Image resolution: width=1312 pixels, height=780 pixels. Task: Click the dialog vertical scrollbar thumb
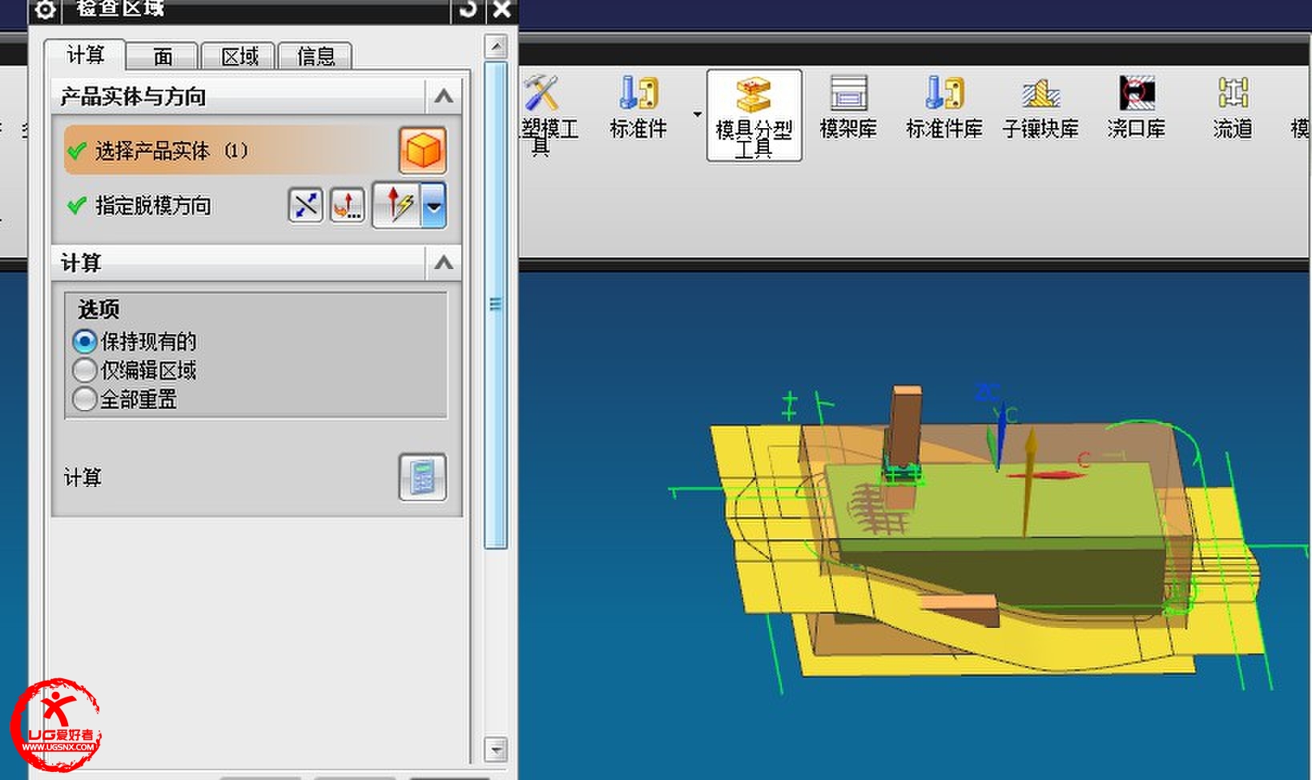click(496, 305)
